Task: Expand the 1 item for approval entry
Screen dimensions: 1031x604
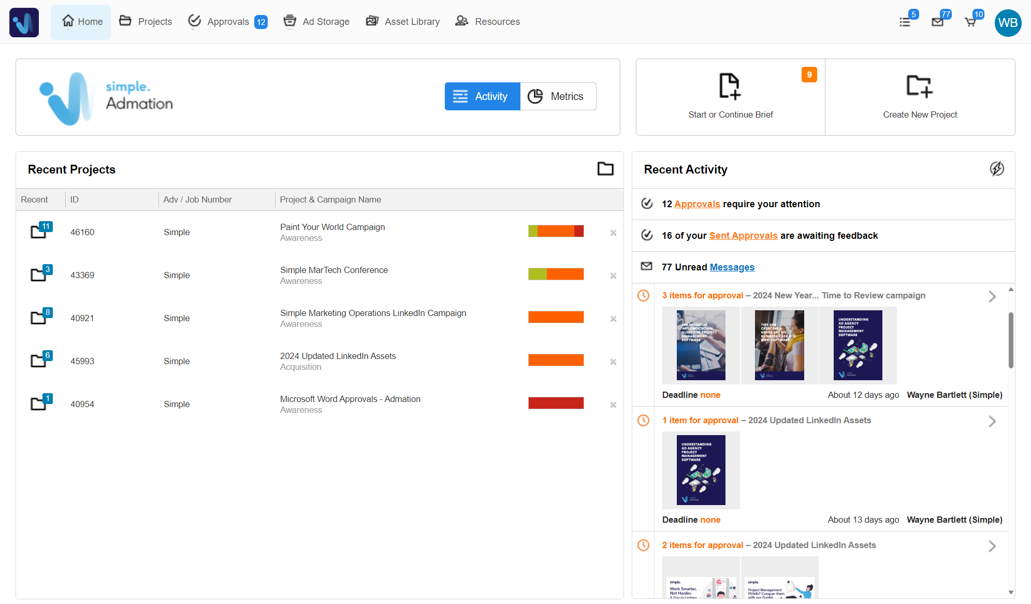Action: (x=992, y=421)
